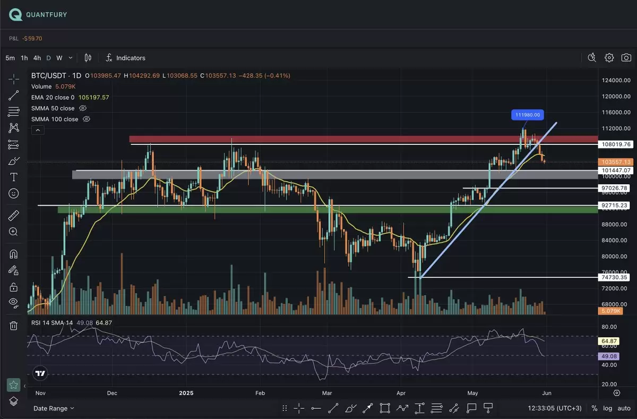The image size is (637, 419).
Task: Select trend line in favorites toolbar
Action: click(333, 408)
